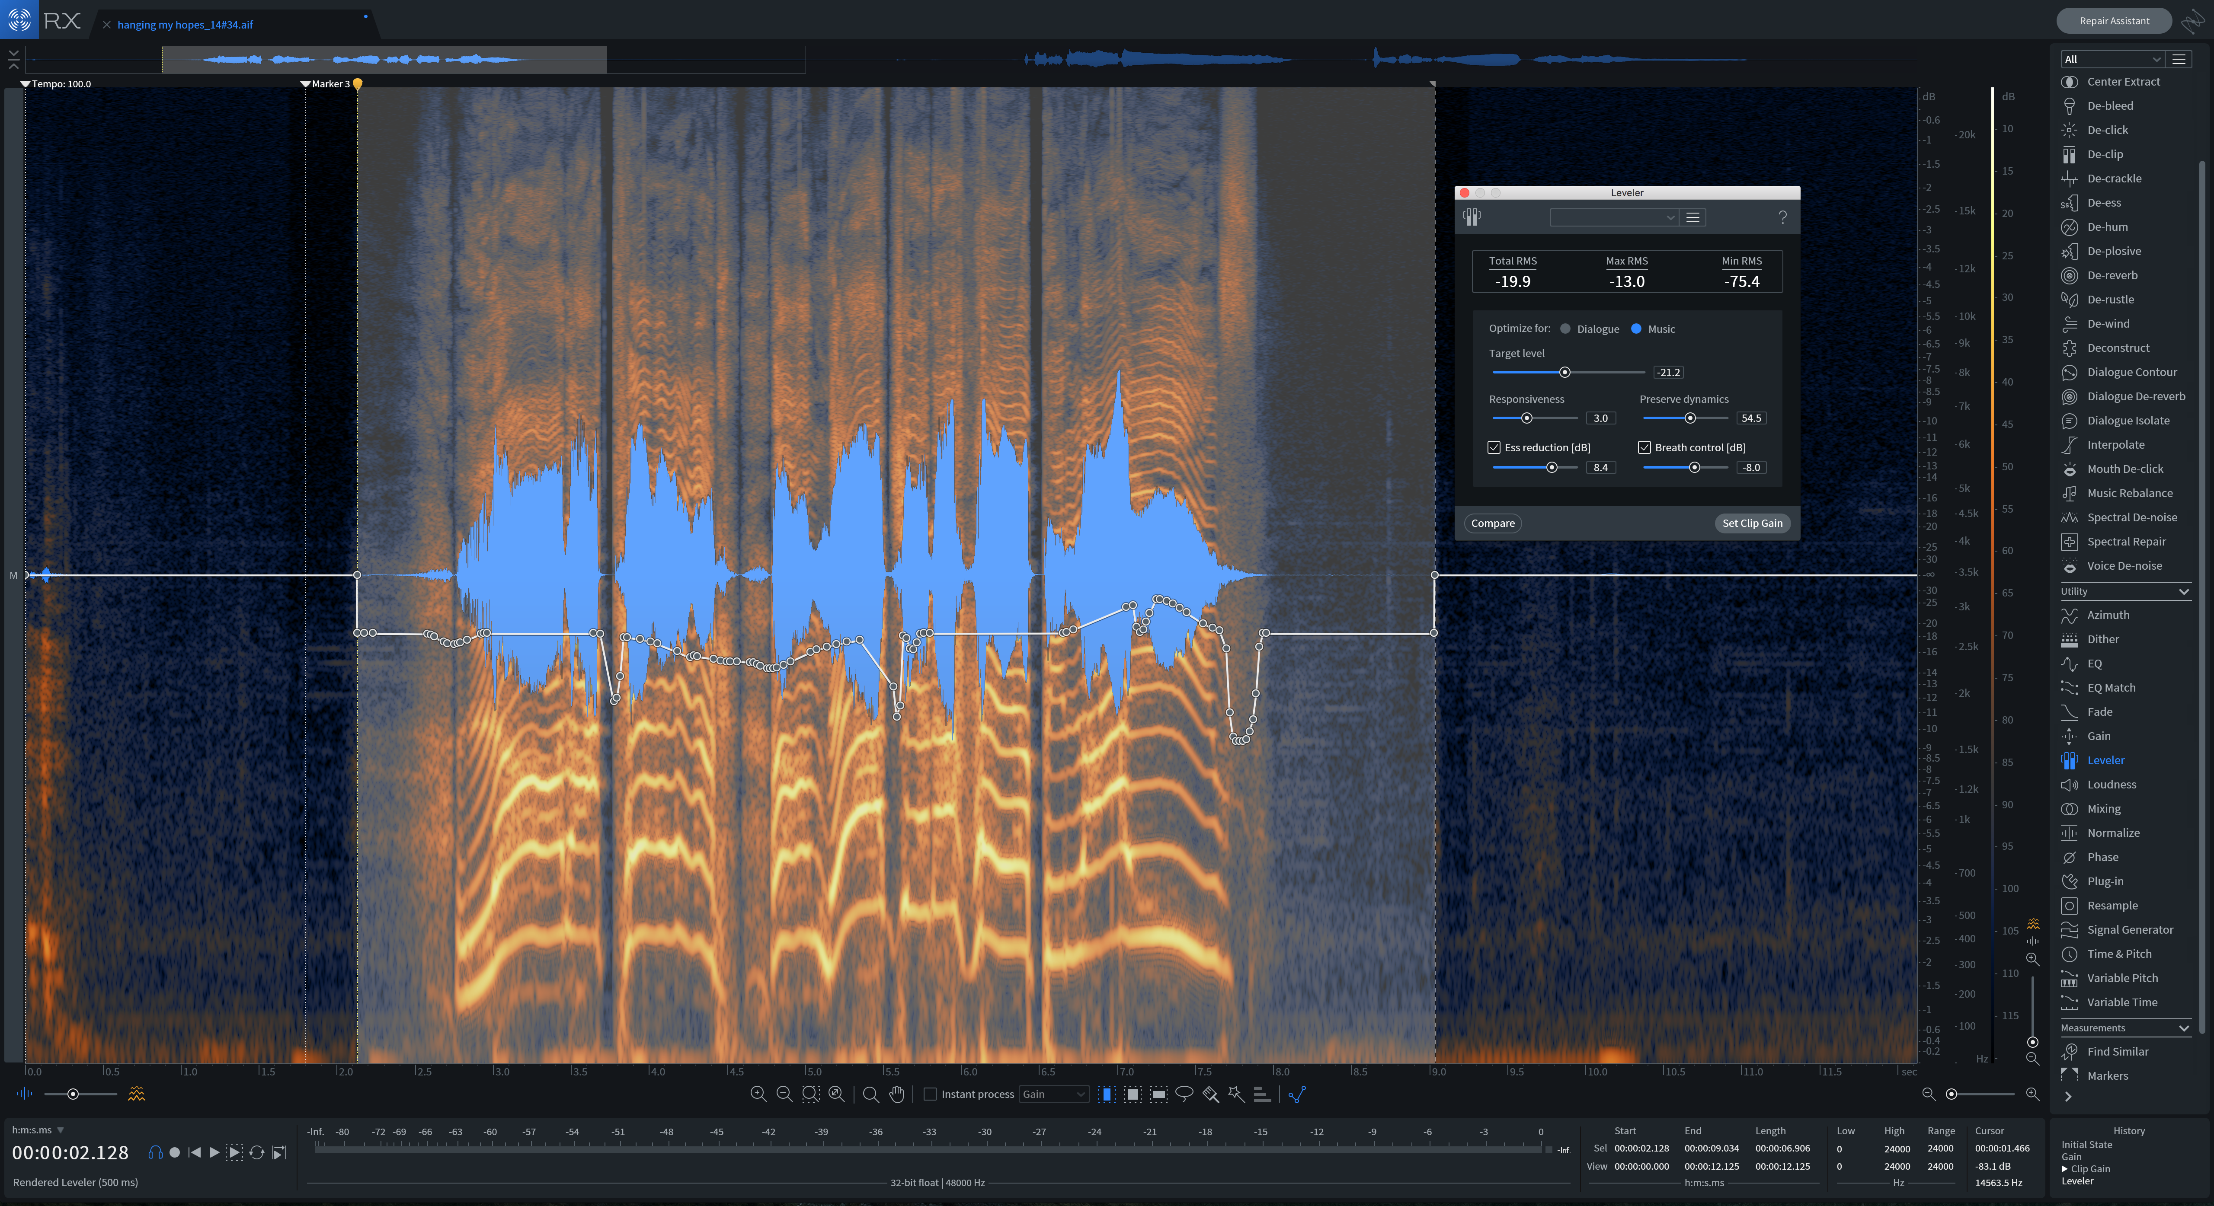2214x1206 pixels.
Task: Open the Leveler preset menu icon
Action: click(x=1693, y=217)
